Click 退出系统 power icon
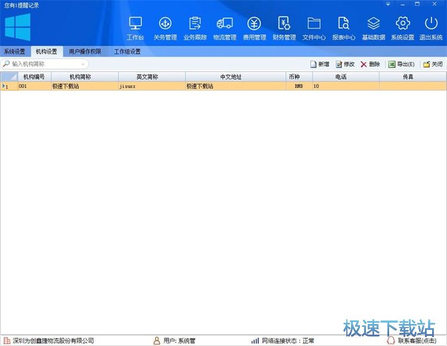The height and width of the screenshot is (346, 447). tap(431, 28)
